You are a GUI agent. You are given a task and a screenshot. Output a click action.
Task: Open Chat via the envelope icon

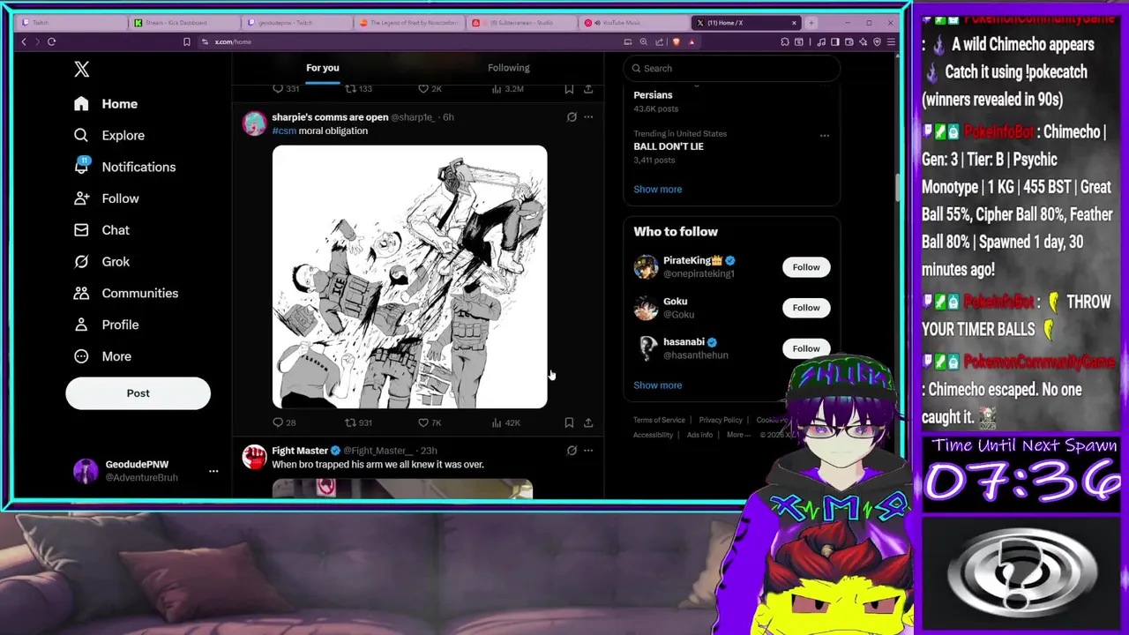coord(81,230)
